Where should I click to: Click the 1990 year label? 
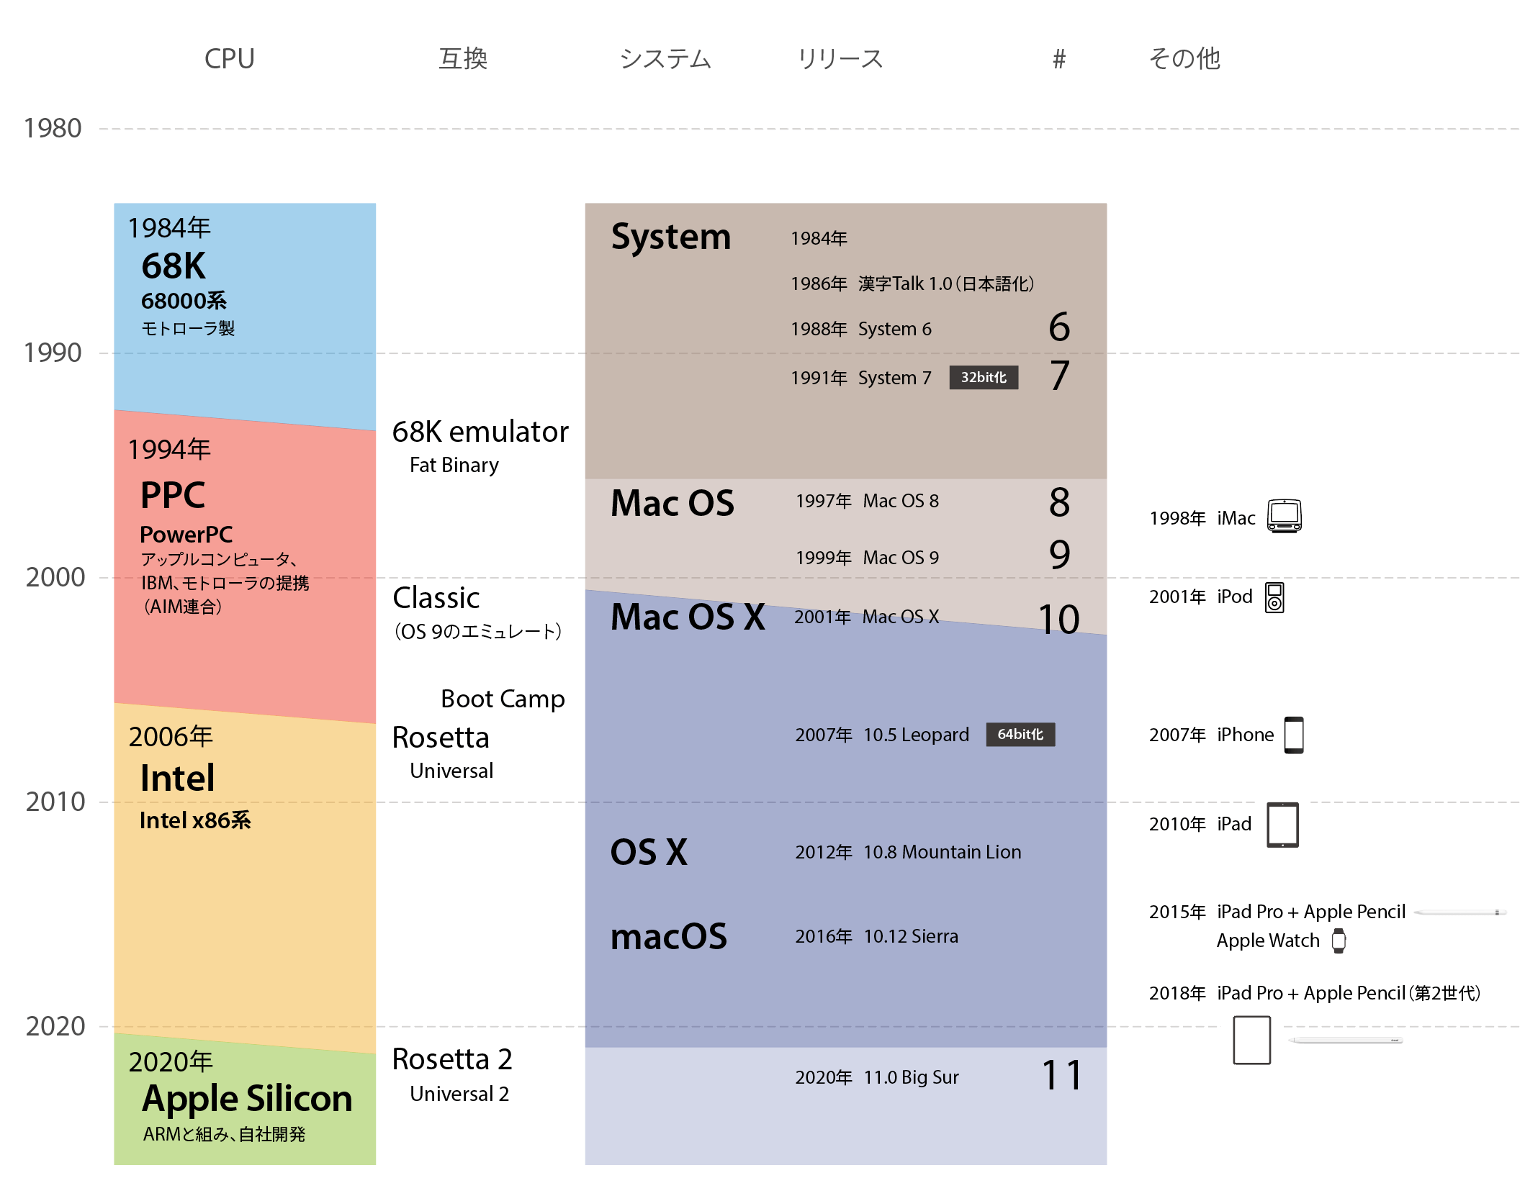pyautogui.click(x=53, y=353)
